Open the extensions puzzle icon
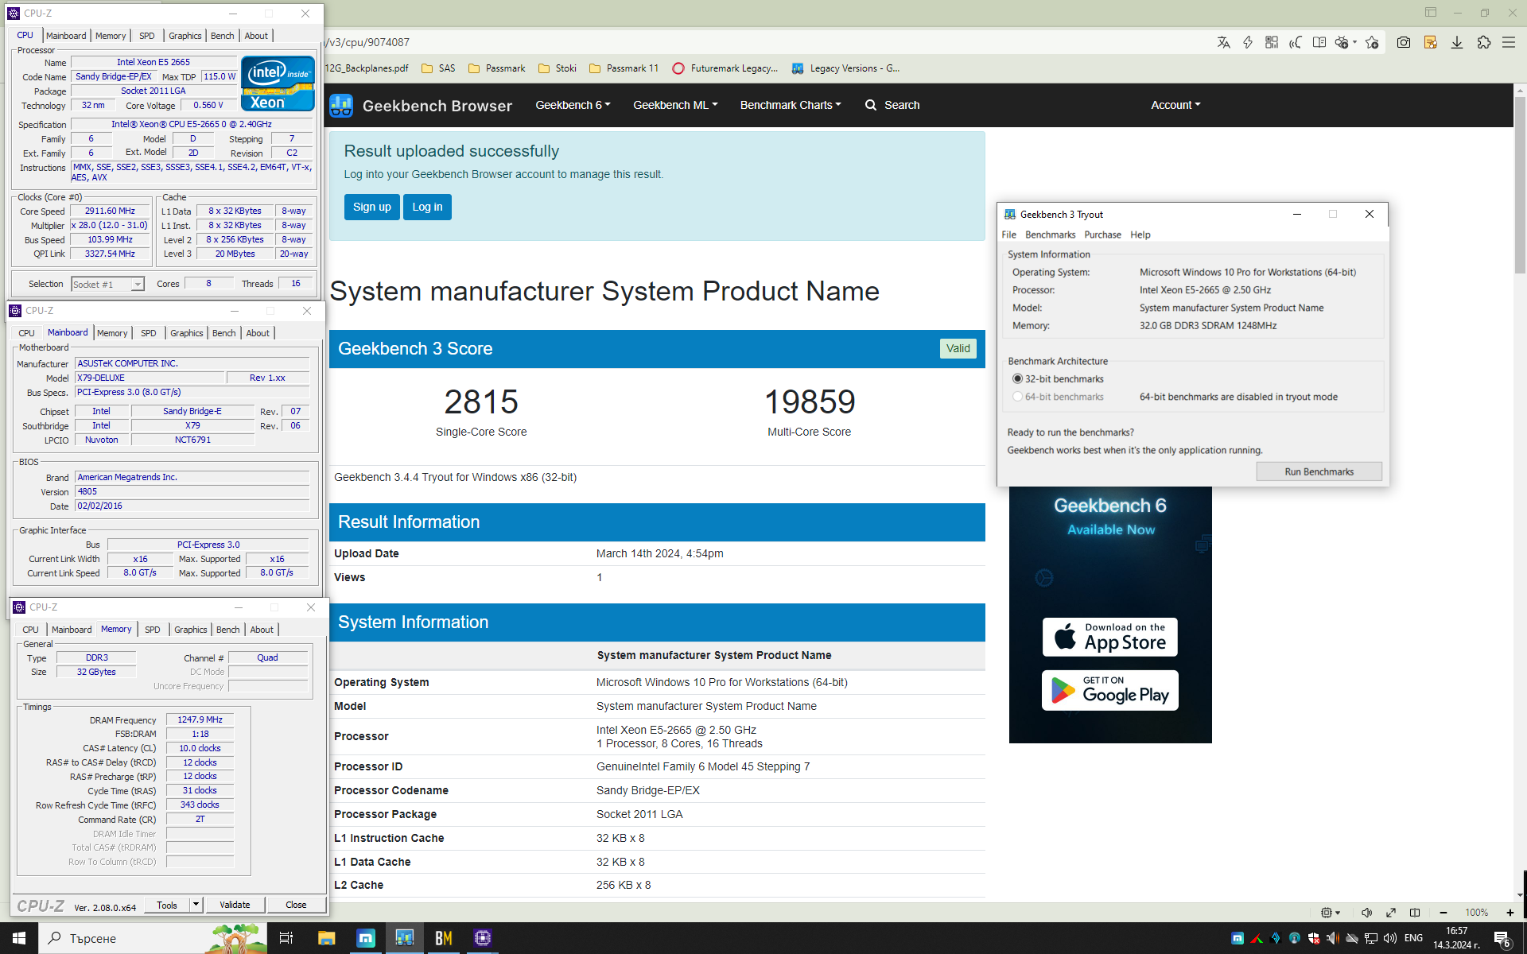Image resolution: width=1527 pixels, height=954 pixels. point(1484,43)
